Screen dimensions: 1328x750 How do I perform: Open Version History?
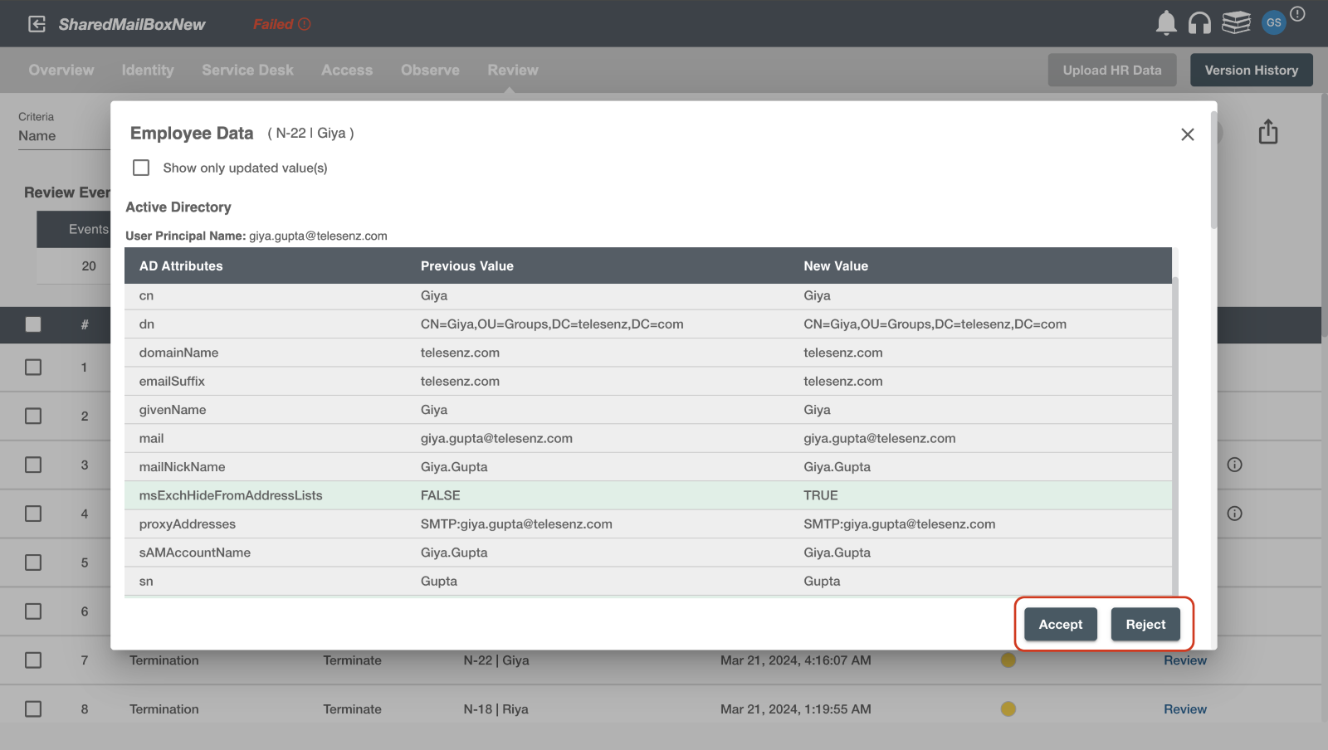coord(1252,71)
